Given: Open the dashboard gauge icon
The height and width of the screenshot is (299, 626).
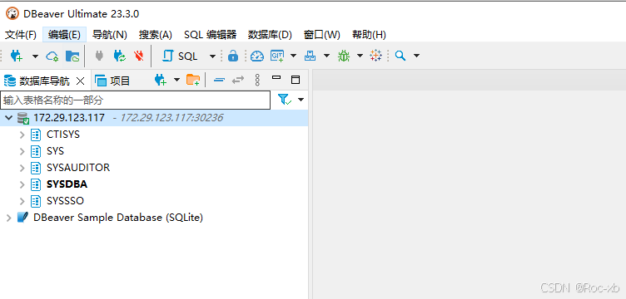Looking at the screenshot, I should [x=257, y=56].
